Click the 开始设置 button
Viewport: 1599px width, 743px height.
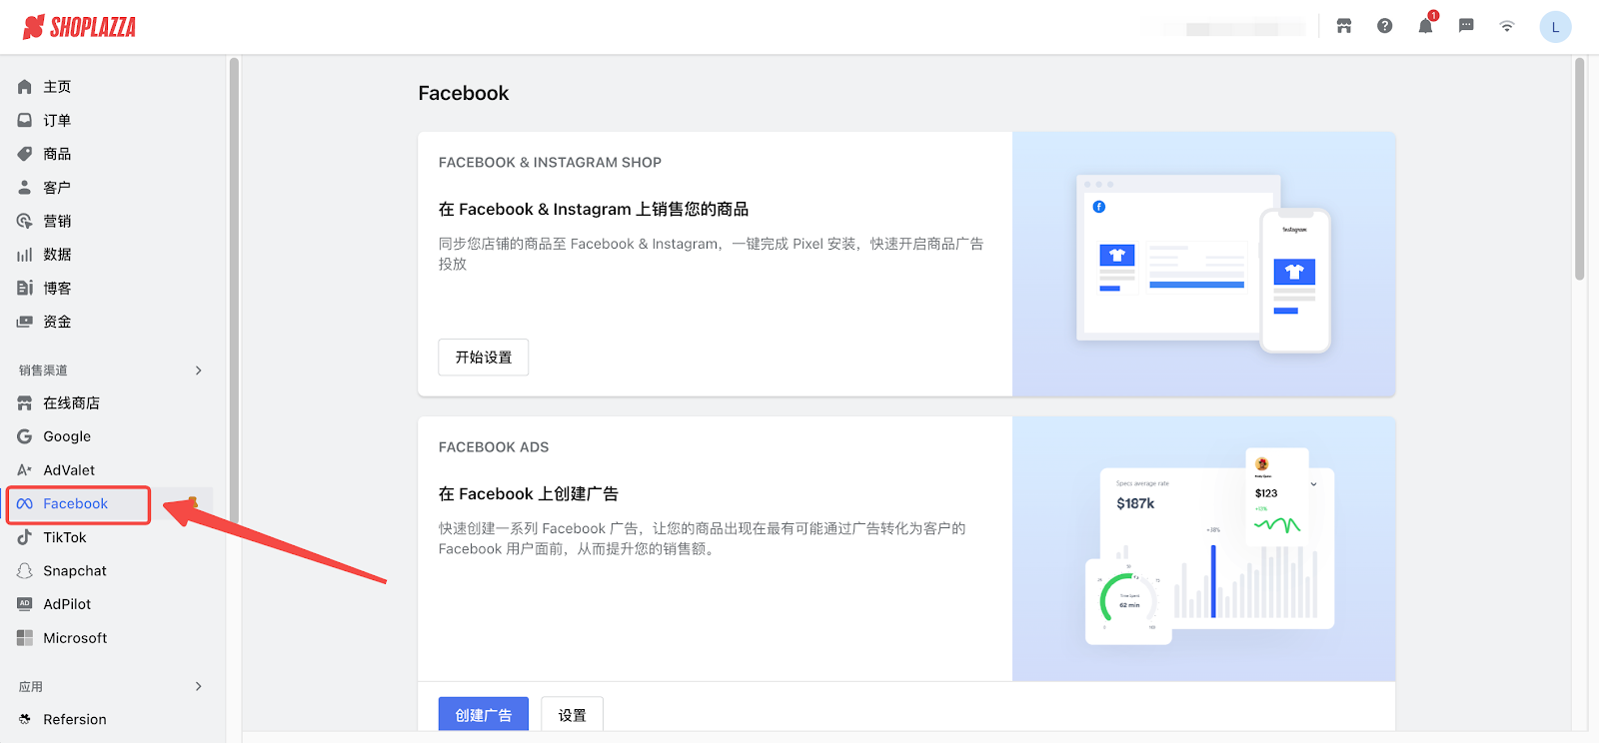(483, 358)
